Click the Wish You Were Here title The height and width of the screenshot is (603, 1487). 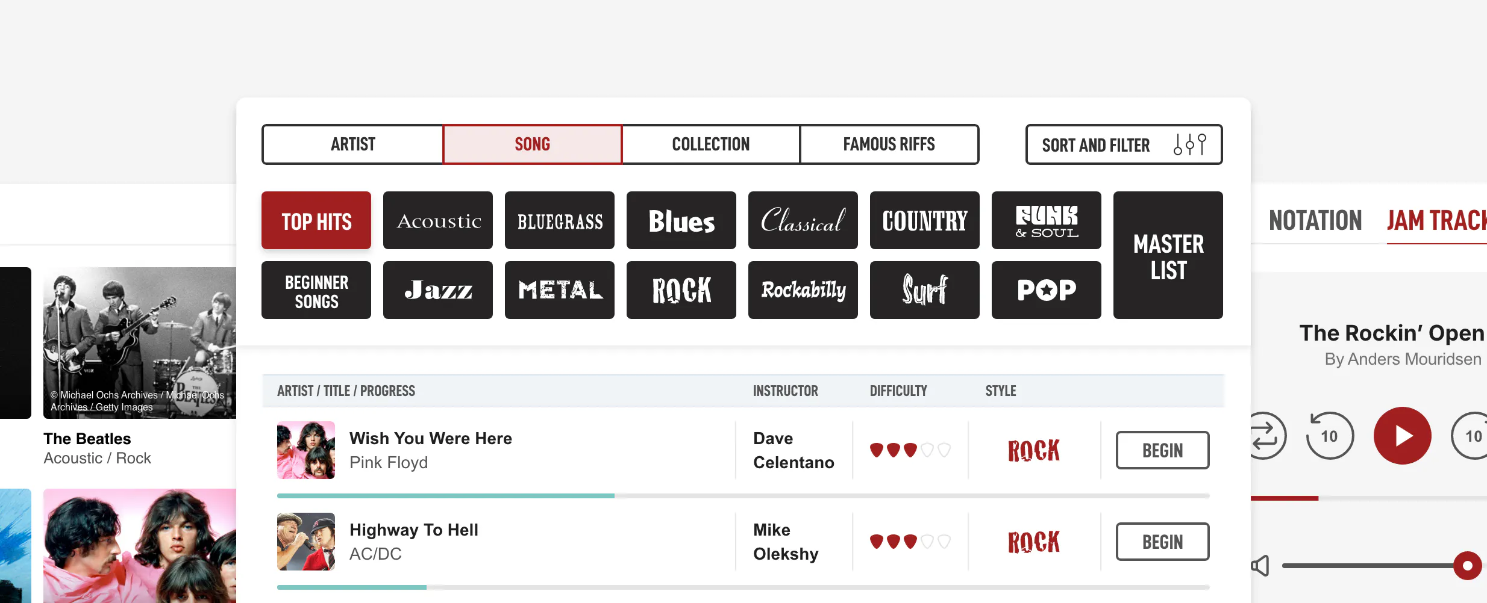click(x=431, y=438)
